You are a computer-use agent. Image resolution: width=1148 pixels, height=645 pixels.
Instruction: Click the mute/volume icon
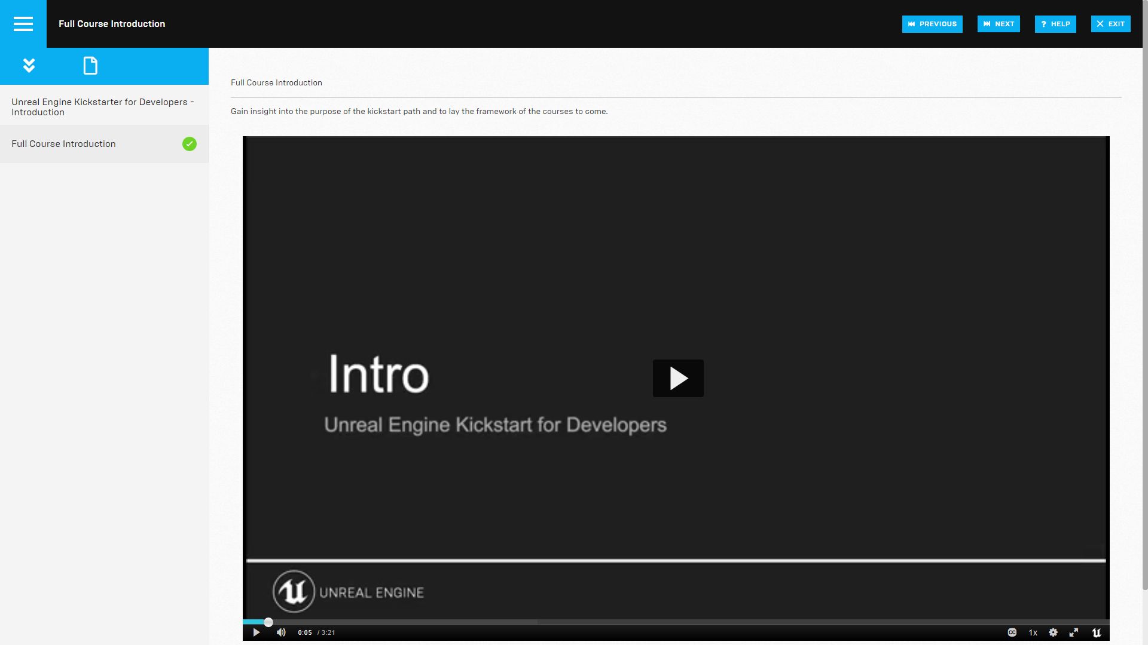tap(280, 632)
